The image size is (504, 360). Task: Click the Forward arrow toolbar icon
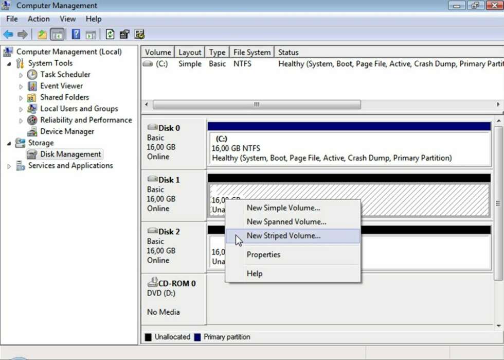(x=23, y=34)
